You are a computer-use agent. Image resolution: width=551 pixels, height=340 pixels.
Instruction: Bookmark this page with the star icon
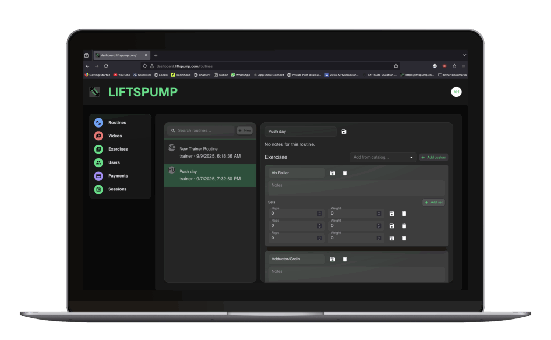396,66
